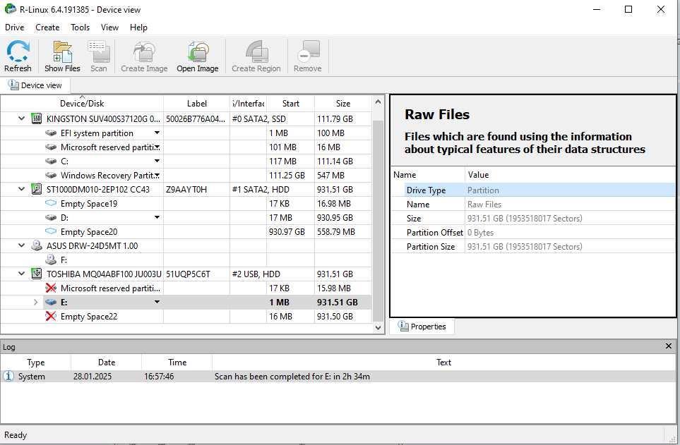Open Show Files from the toolbar

(62, 56)
